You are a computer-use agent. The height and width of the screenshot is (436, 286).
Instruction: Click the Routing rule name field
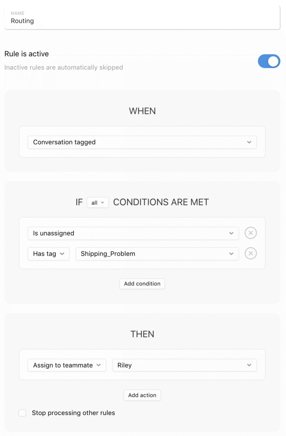coord(142,18)
